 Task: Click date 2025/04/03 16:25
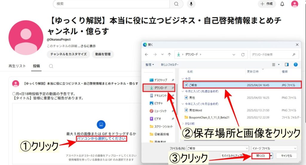click(x=258, y=98)
